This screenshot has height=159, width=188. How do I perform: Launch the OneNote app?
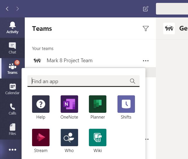[x=69, y=104]
